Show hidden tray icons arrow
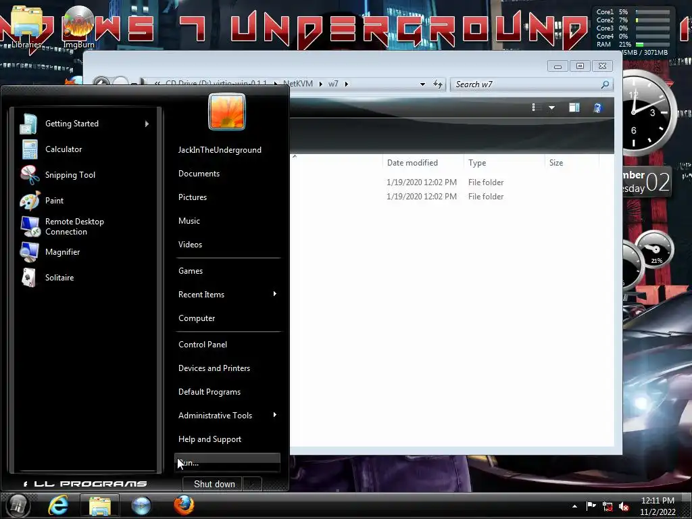 pyautogui.click(x=574, y=506)
